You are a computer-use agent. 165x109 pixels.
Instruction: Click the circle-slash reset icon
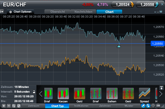click(x=19, y=106)
